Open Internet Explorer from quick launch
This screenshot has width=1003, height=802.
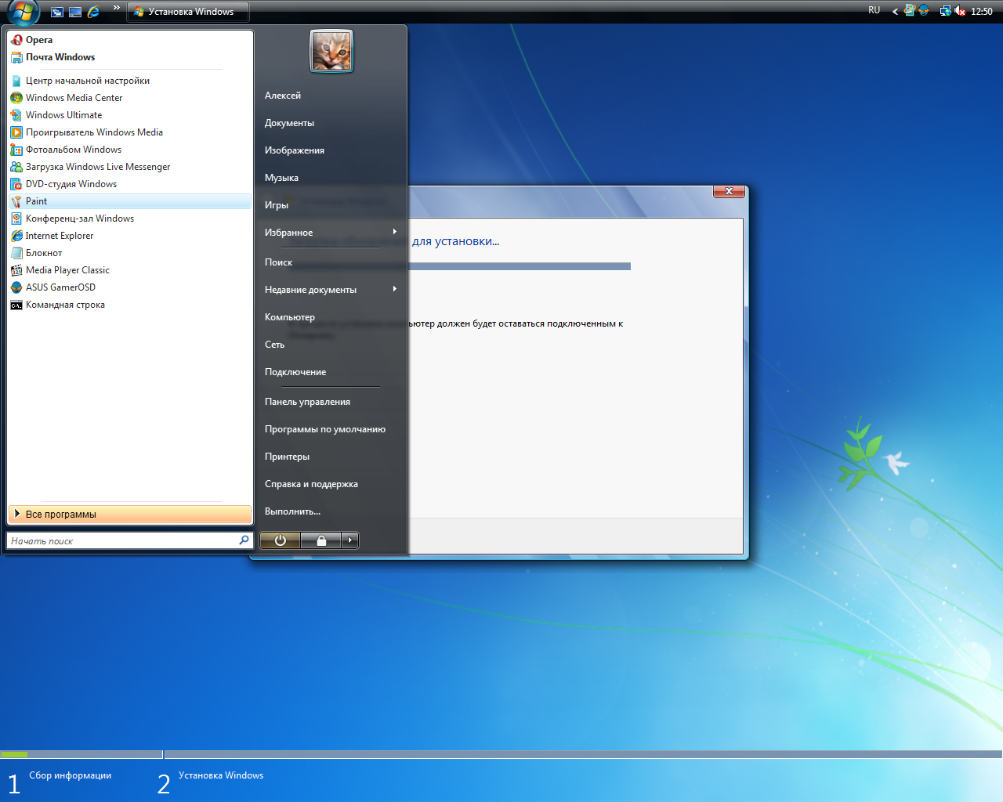94,12
